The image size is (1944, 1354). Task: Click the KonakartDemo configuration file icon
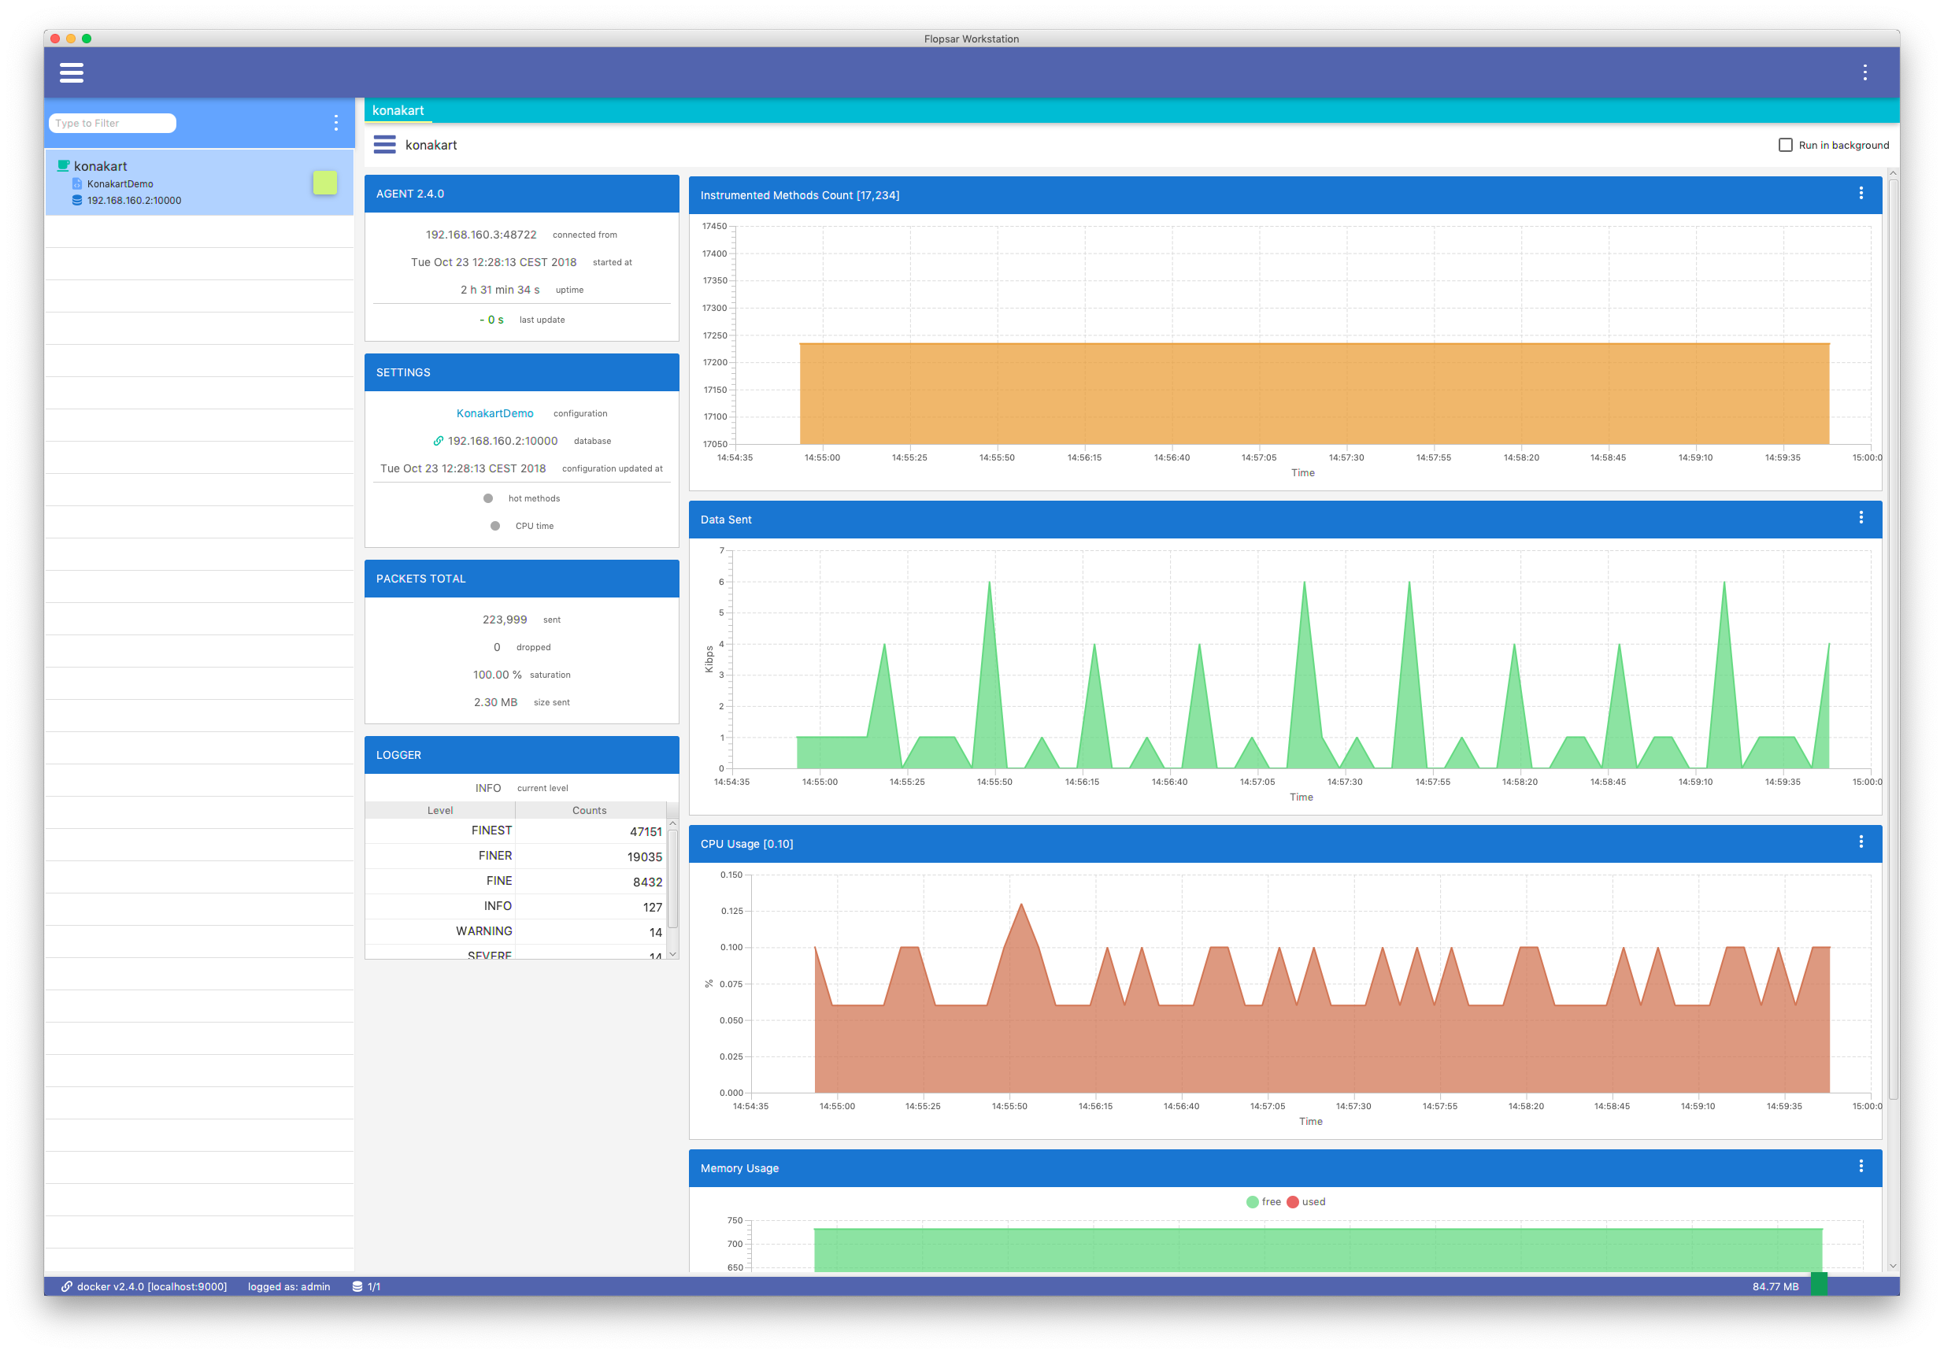coord(77,183)
